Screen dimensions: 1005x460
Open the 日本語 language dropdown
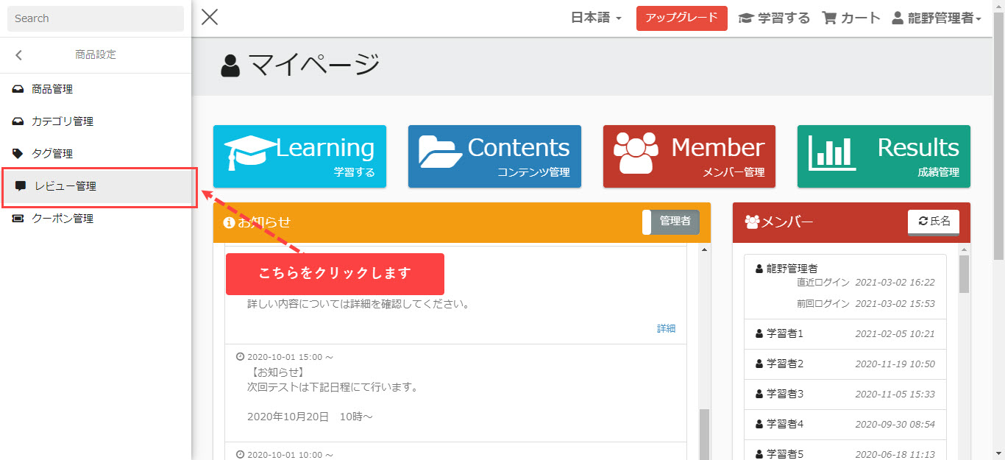pos(596,18)
